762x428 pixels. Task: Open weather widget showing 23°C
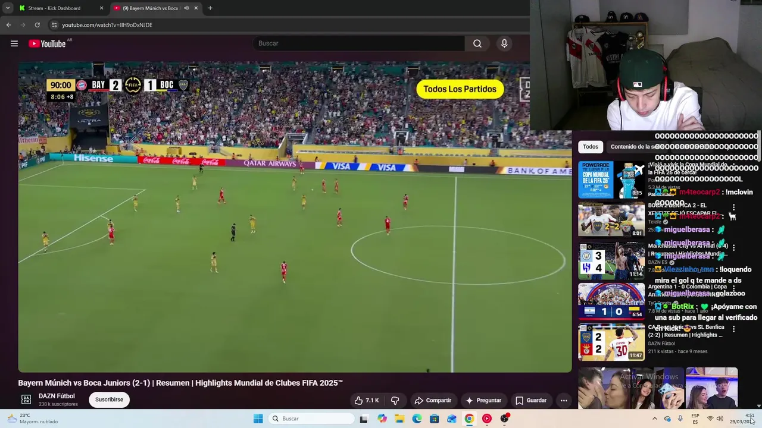pyautogui.click(x=33, y=418)
